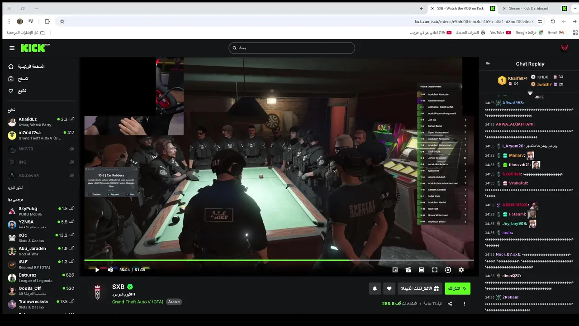
Task: Click the KhalidLz channel avatar in sidebar
Action: pyautogui.click(x=12, y=122)
